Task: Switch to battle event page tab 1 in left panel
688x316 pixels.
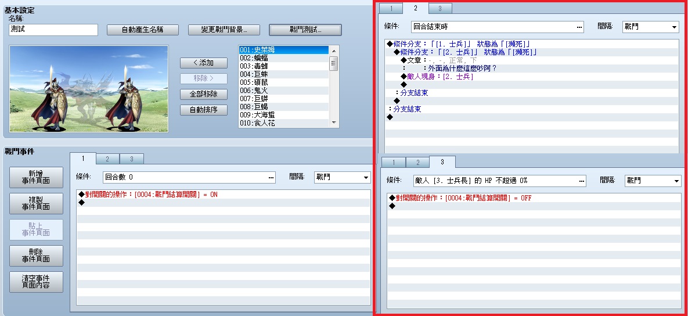Action: coord(83,158)
